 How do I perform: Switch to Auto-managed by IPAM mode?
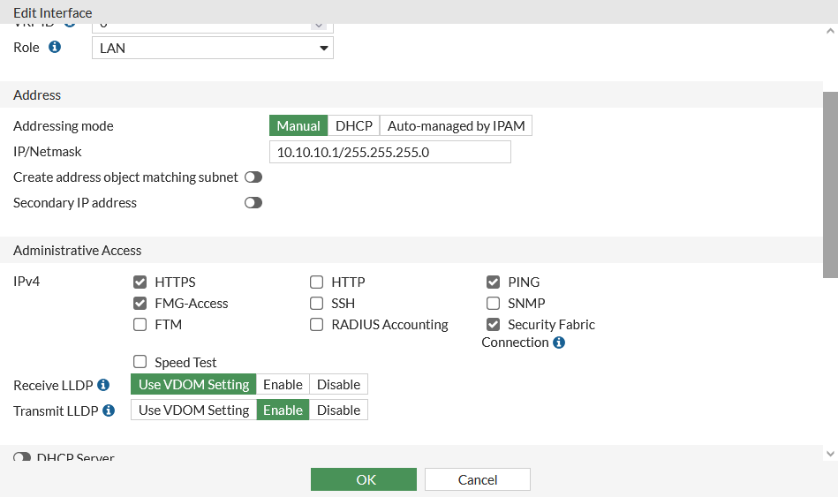pos(456,126)
